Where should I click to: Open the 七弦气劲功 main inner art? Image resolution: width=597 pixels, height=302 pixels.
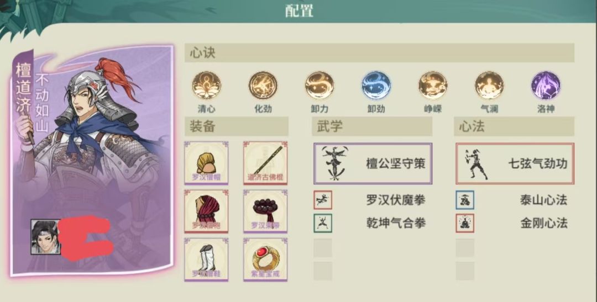[x=515, y=163]
